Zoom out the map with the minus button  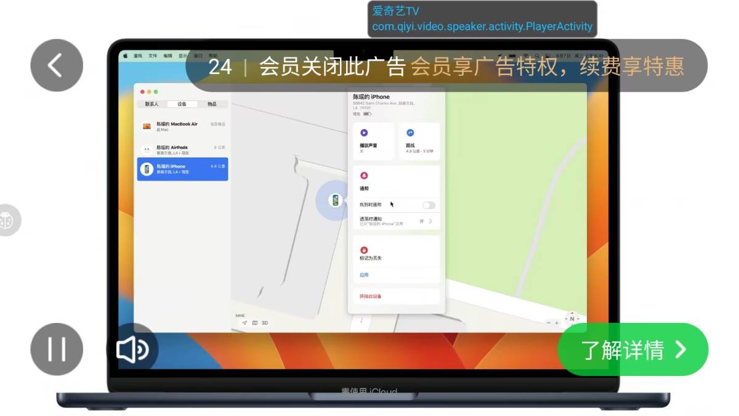point(549,323)
